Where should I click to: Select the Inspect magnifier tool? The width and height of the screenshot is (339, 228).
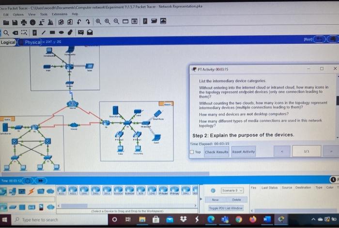pos(6,33)
